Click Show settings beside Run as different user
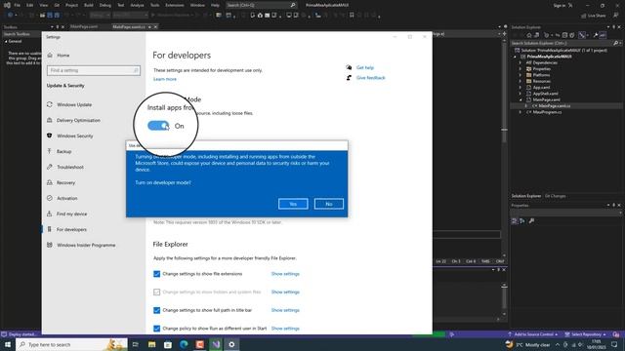The image size is (625, 351). click(285, 329)
